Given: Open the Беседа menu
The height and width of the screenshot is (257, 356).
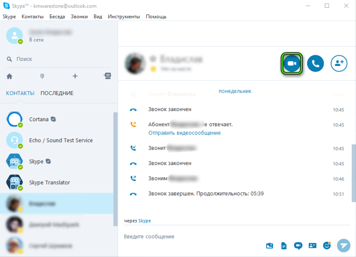Looking at the screenshot, I should click(x=57, y=17).
